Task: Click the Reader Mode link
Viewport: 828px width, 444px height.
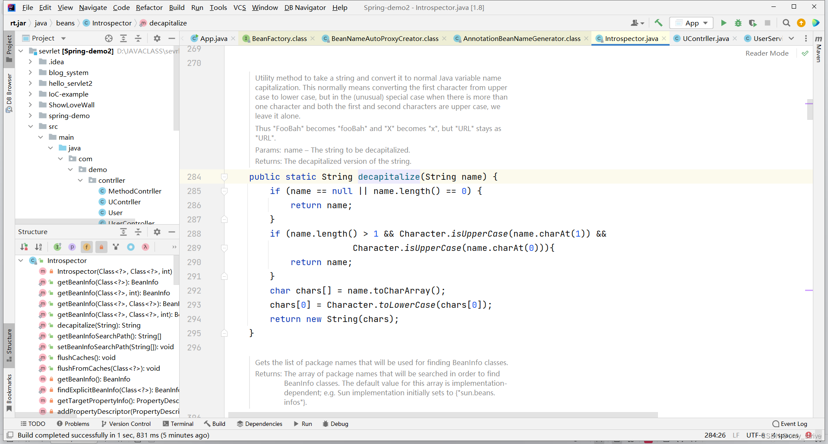Action: 767,53
